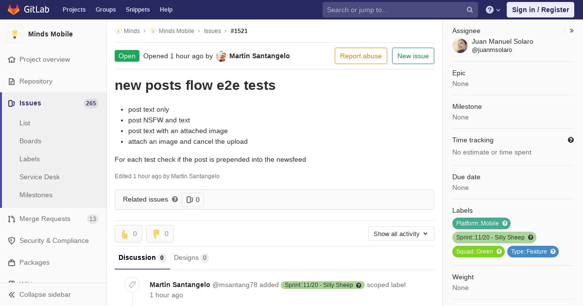Click the Issues count badge 265

[91, 103]
